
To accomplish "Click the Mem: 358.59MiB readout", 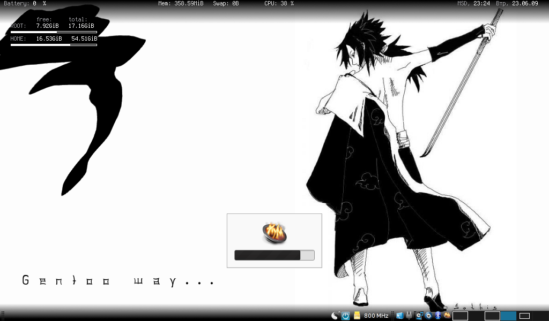I will (x=181, y=4).
